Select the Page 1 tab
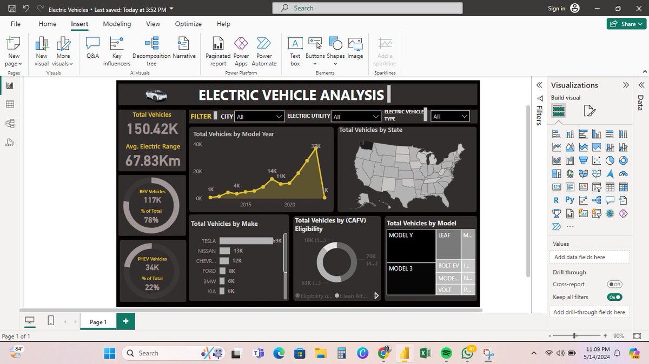 98,322
